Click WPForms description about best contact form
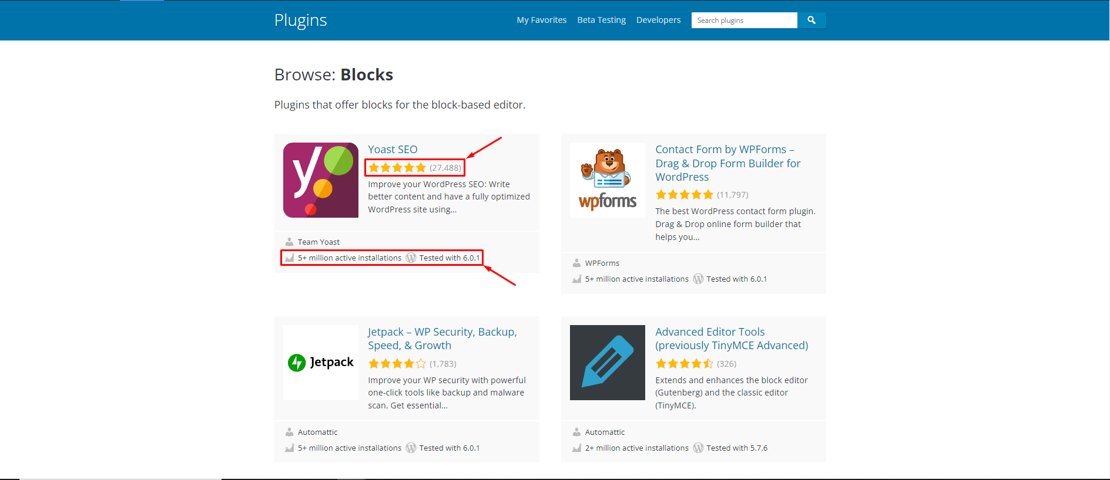This screenshot has width=1110, height=480. [x=736, y=224]
